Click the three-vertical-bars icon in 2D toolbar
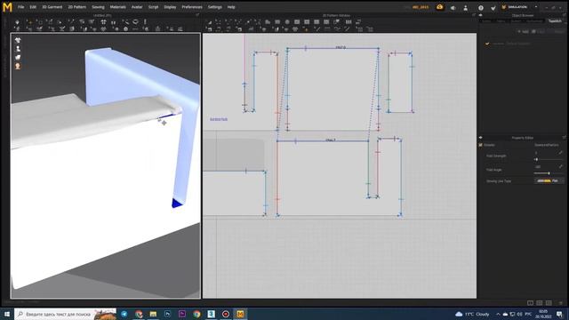The height and width of the screenshot is (320, 569). click(x=349, y=22)
